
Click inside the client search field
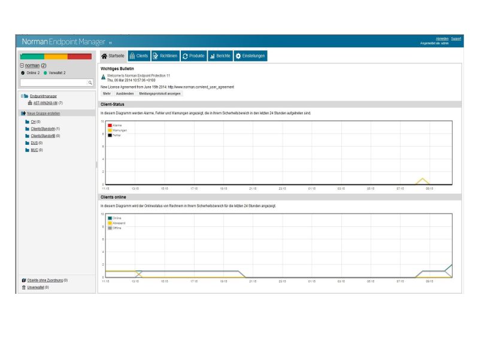[54, 83]
